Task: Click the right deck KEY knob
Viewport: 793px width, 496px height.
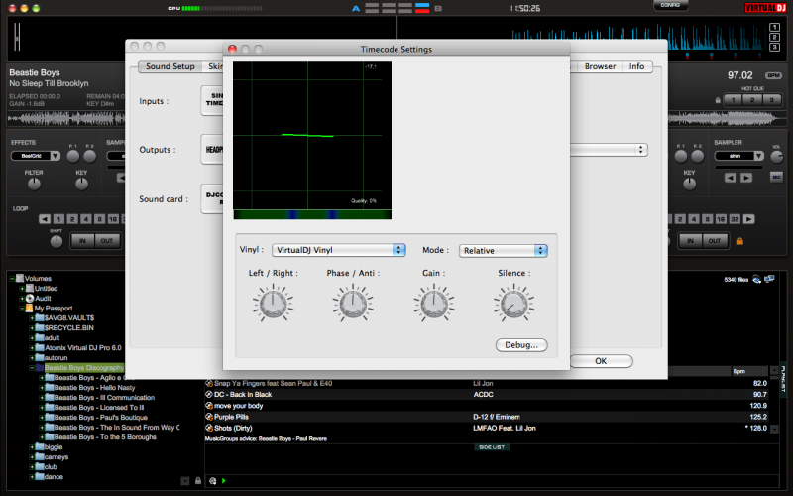Action: (x=689, y=184)
